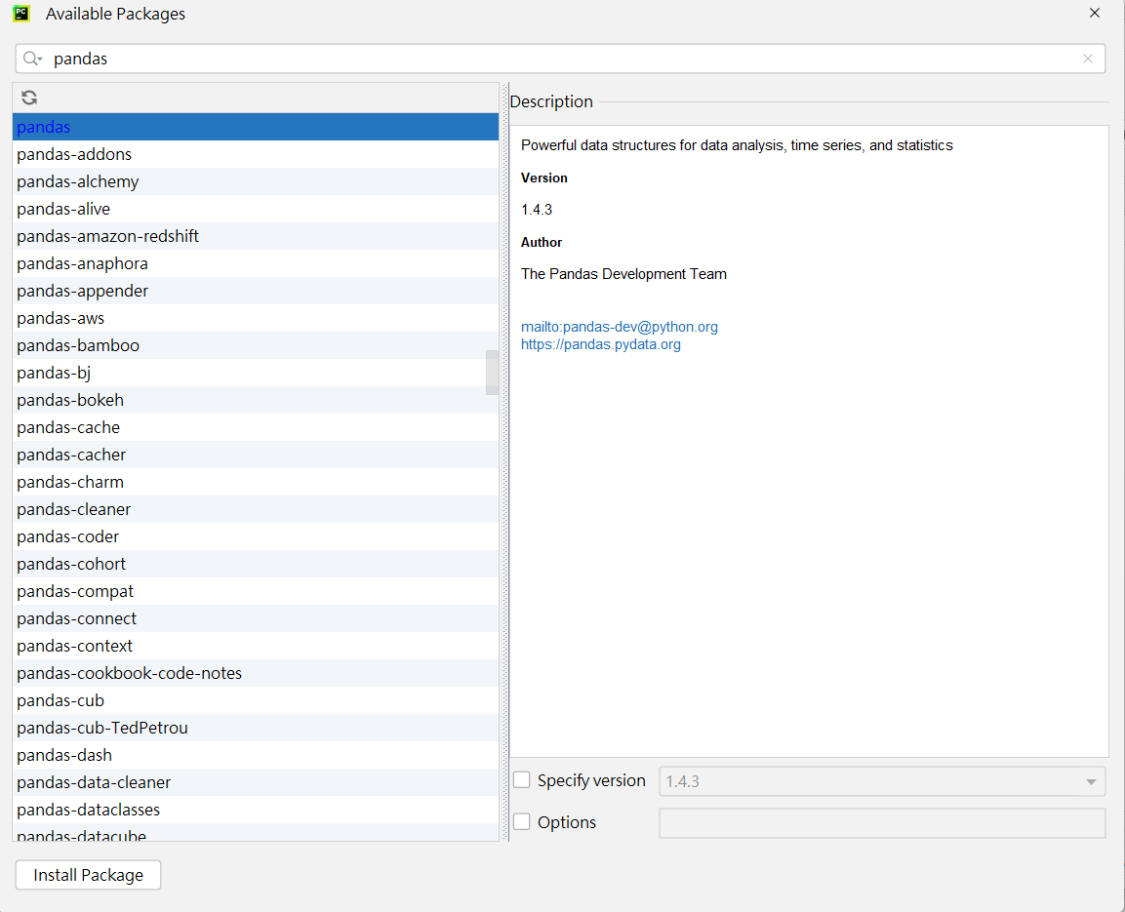
Task: Select pandas-bokeh in the list
Action: click(256, 399)
